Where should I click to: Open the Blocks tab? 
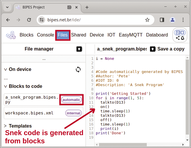(x=26, y=35)
